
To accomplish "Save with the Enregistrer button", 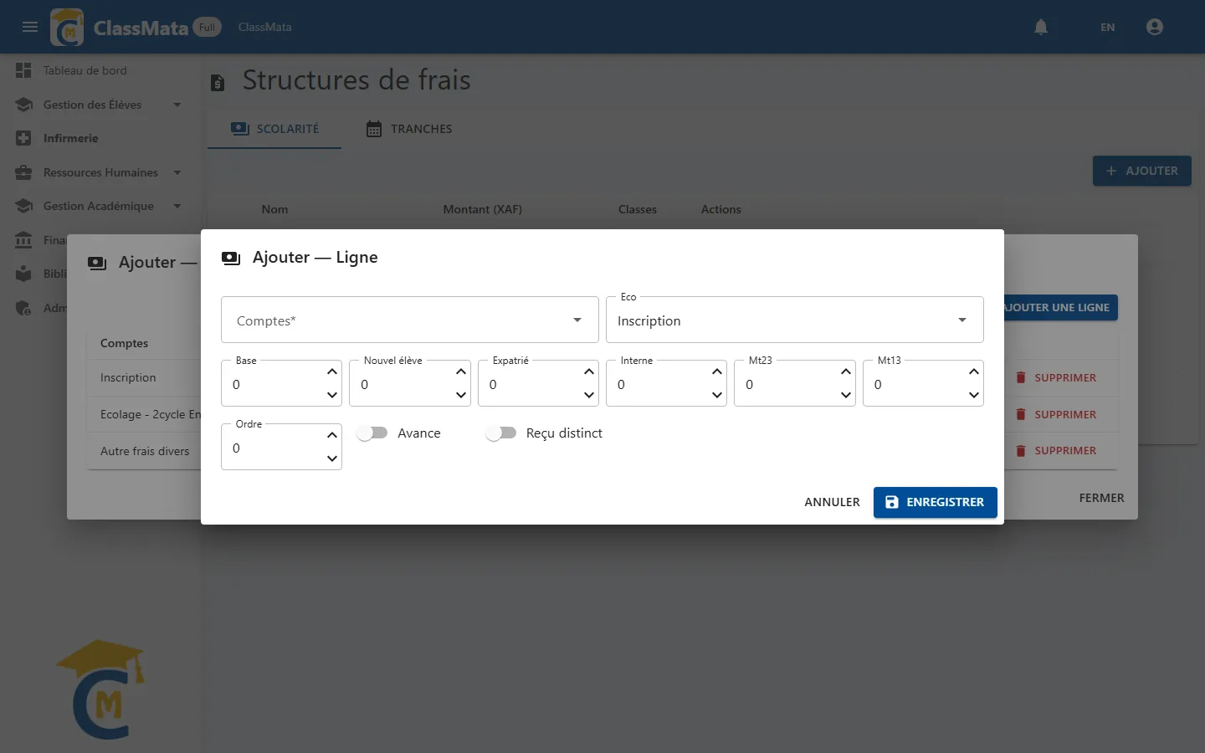I will [x=936, y=502].
